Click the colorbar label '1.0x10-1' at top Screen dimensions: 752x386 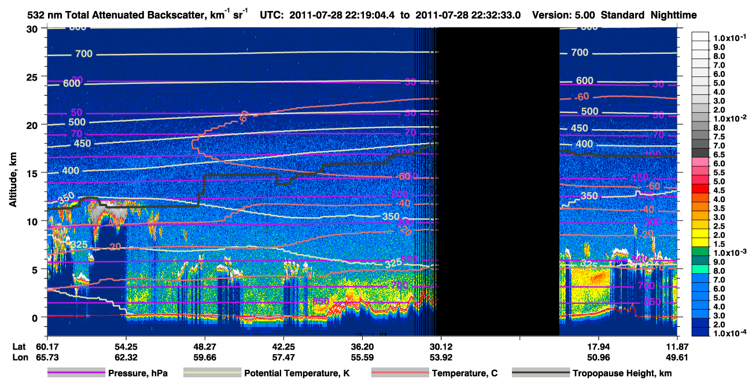point(730,38)
